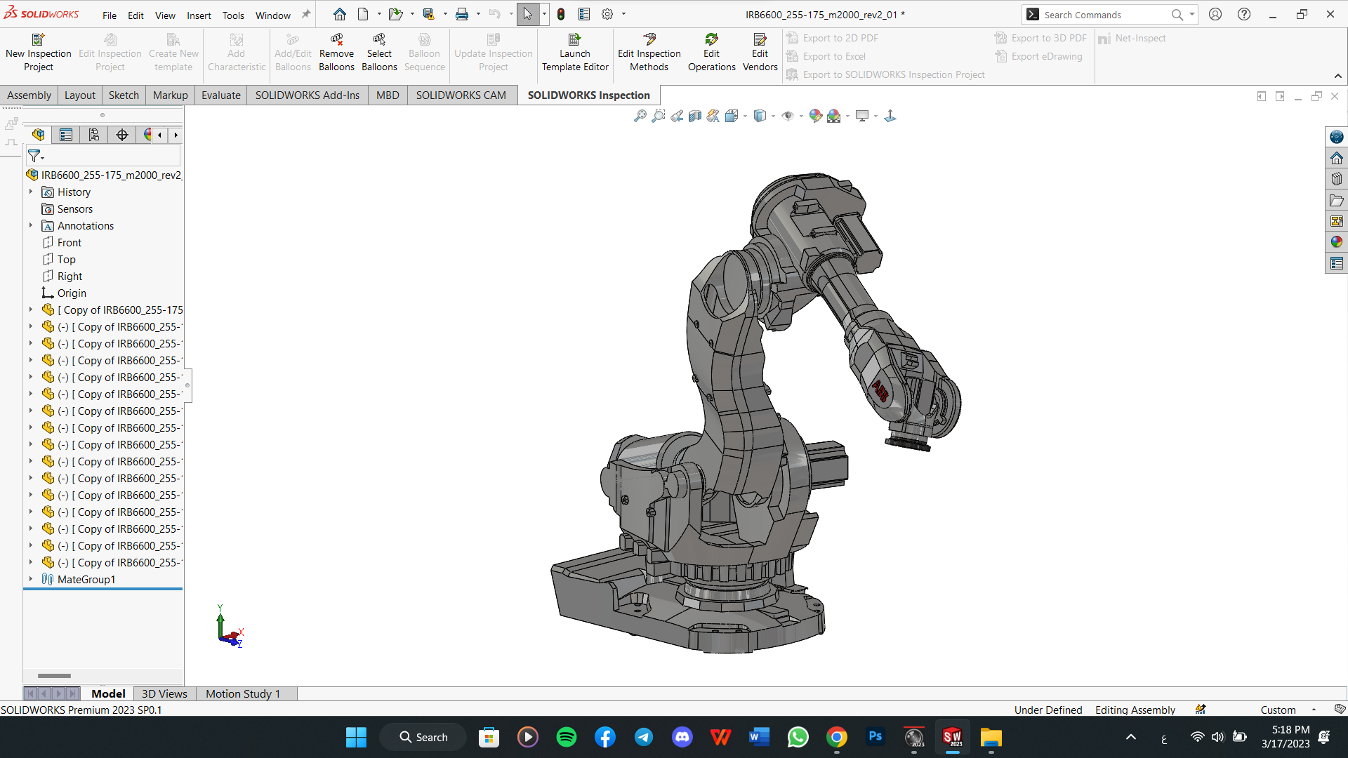Click Zoom to Area icon in view toolbar
The height and width of the screenshot is (758, 1348).
[x=658, y=116]
